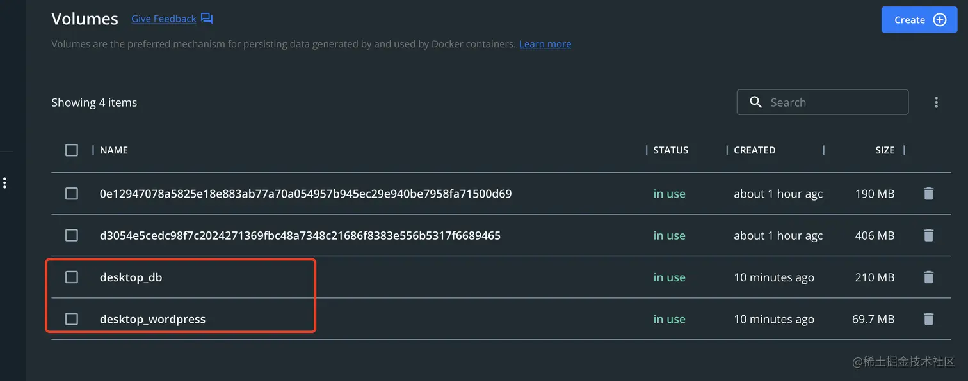968x381 pixels.
Task: Open the Learn more link
Action: (545, 44)
